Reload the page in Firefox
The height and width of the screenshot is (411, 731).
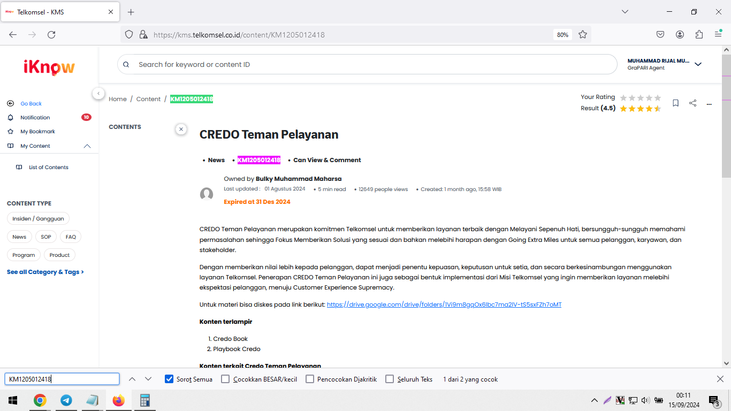(51, 34)
